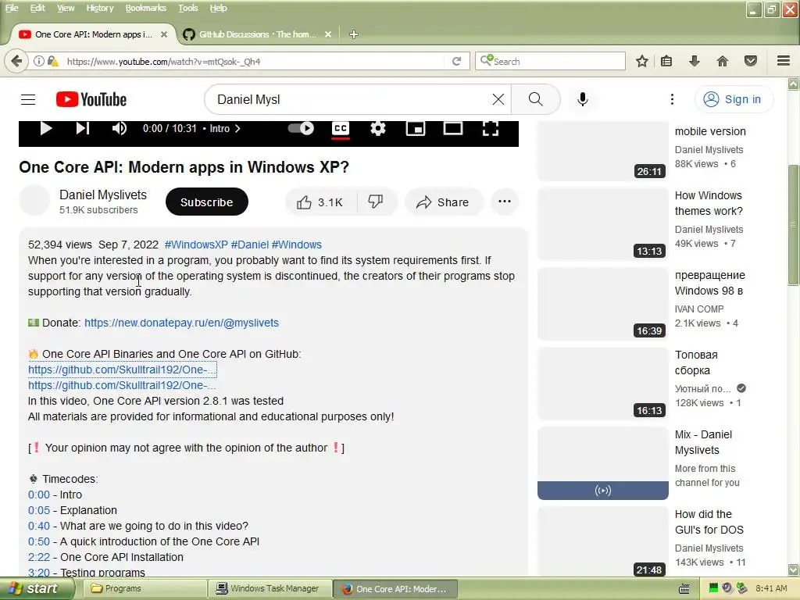Clear the YouTube search box text

tap(498, 99)
